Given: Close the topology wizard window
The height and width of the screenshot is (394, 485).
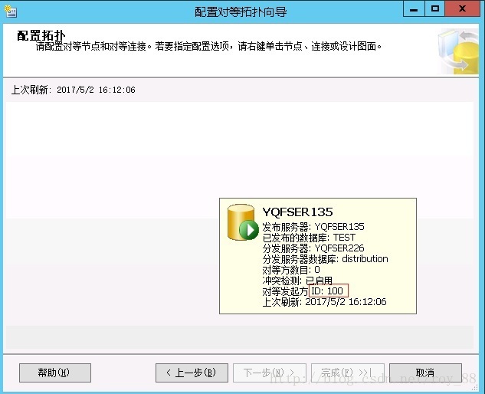Looking at the screenshot, I should pyautogui.click(x=462, y=9).
